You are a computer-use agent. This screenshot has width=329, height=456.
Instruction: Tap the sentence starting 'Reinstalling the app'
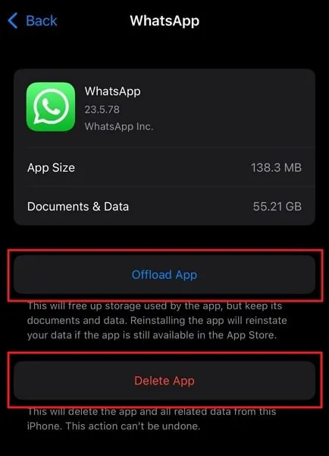tap(157, 328)
